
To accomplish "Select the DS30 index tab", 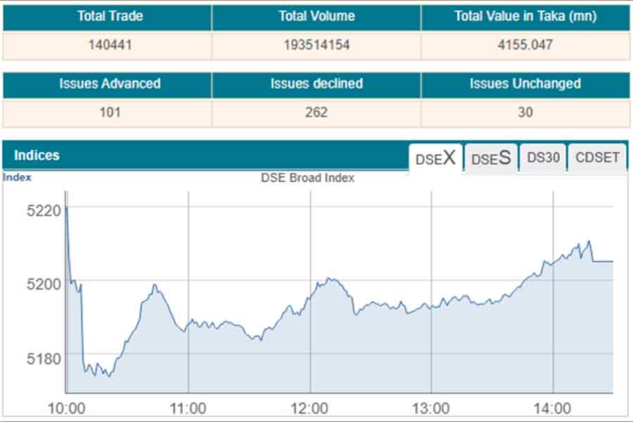I will pos(543,158).
